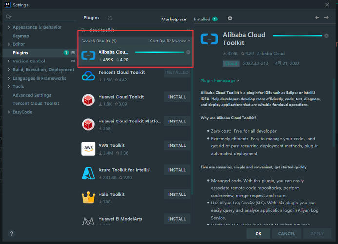This screenshot has height=244, width=338.
Task: Click the version text 2022.3.2-213
Action: point(256,63)
